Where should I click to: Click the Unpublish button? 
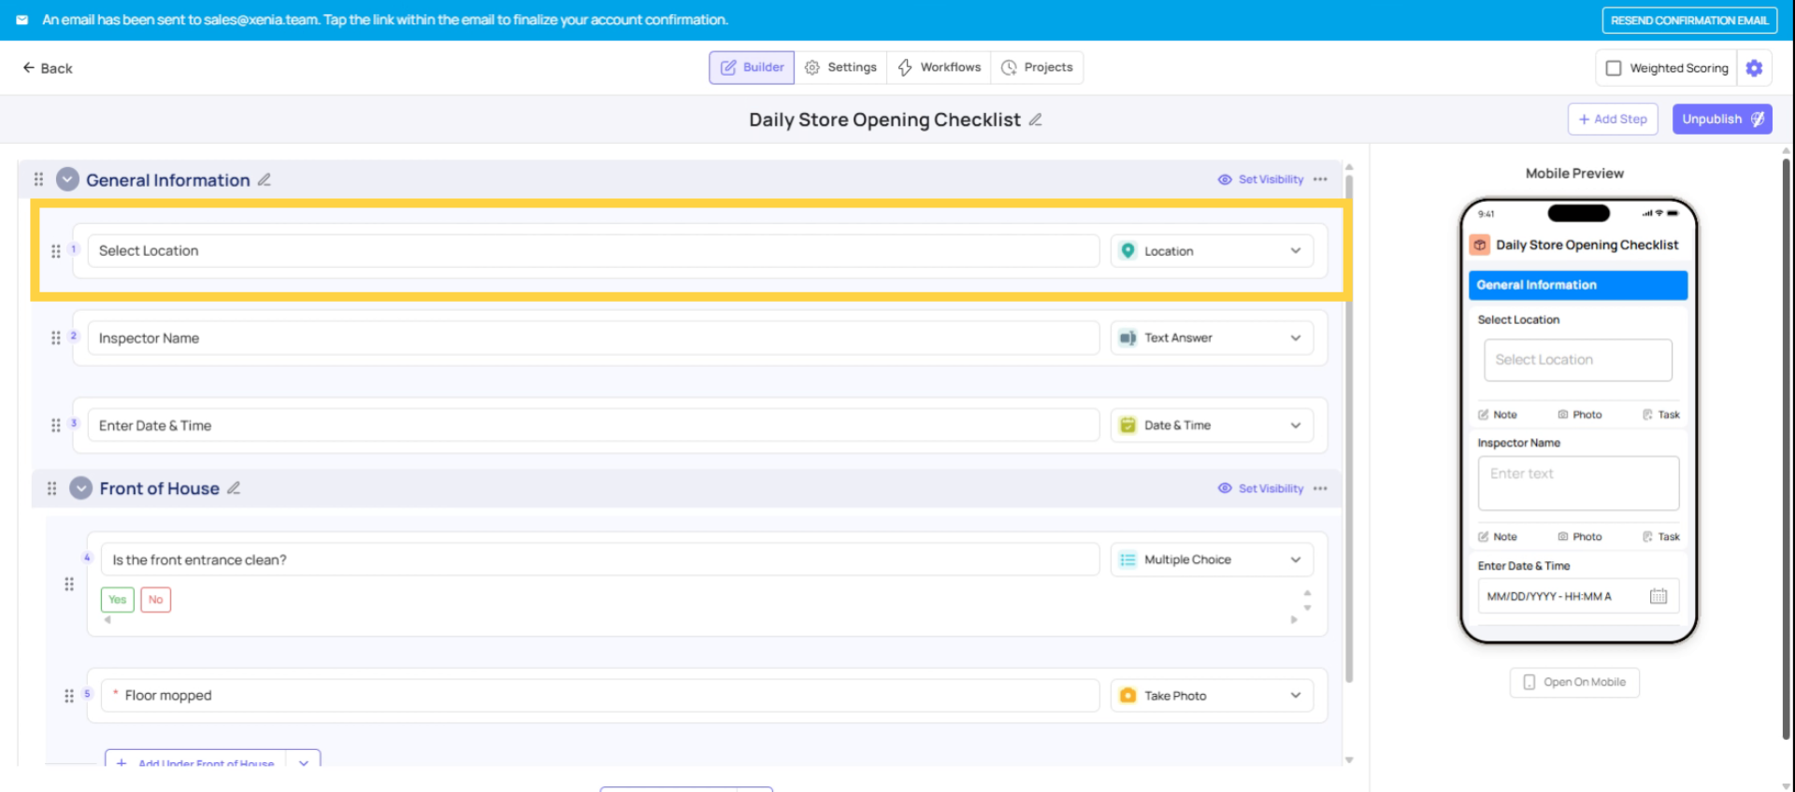[1722, 119]
